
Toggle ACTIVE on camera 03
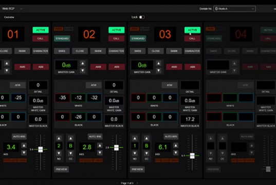[192, 30]
